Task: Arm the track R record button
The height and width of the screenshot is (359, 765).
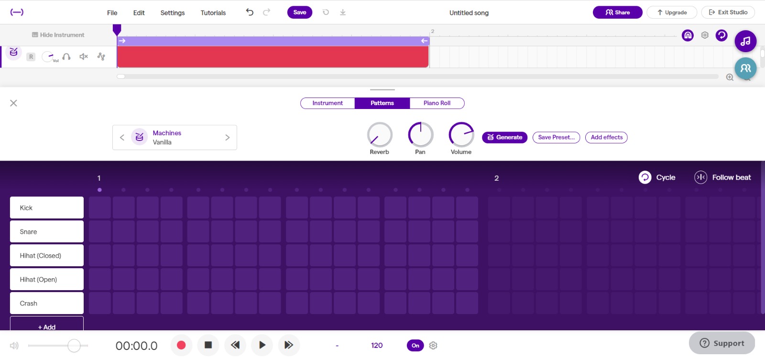Action: [31, 57]
